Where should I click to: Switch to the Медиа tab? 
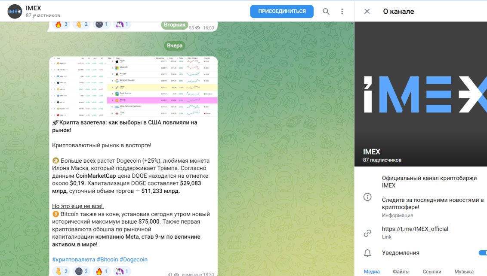(372, 271)
